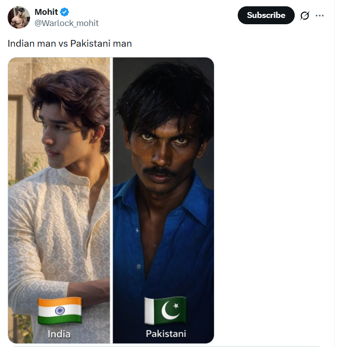Viewport: 340px width, 347px height.
Task: Pick the saffron stripe of the Indian flag
Action: [60, 302]
